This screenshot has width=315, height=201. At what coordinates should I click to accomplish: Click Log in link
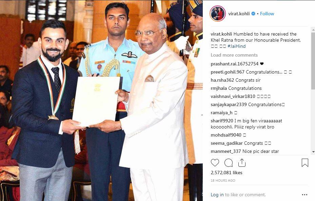coord(217,195)
